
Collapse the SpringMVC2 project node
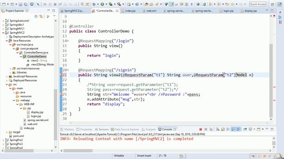click(x=3, y=33)
